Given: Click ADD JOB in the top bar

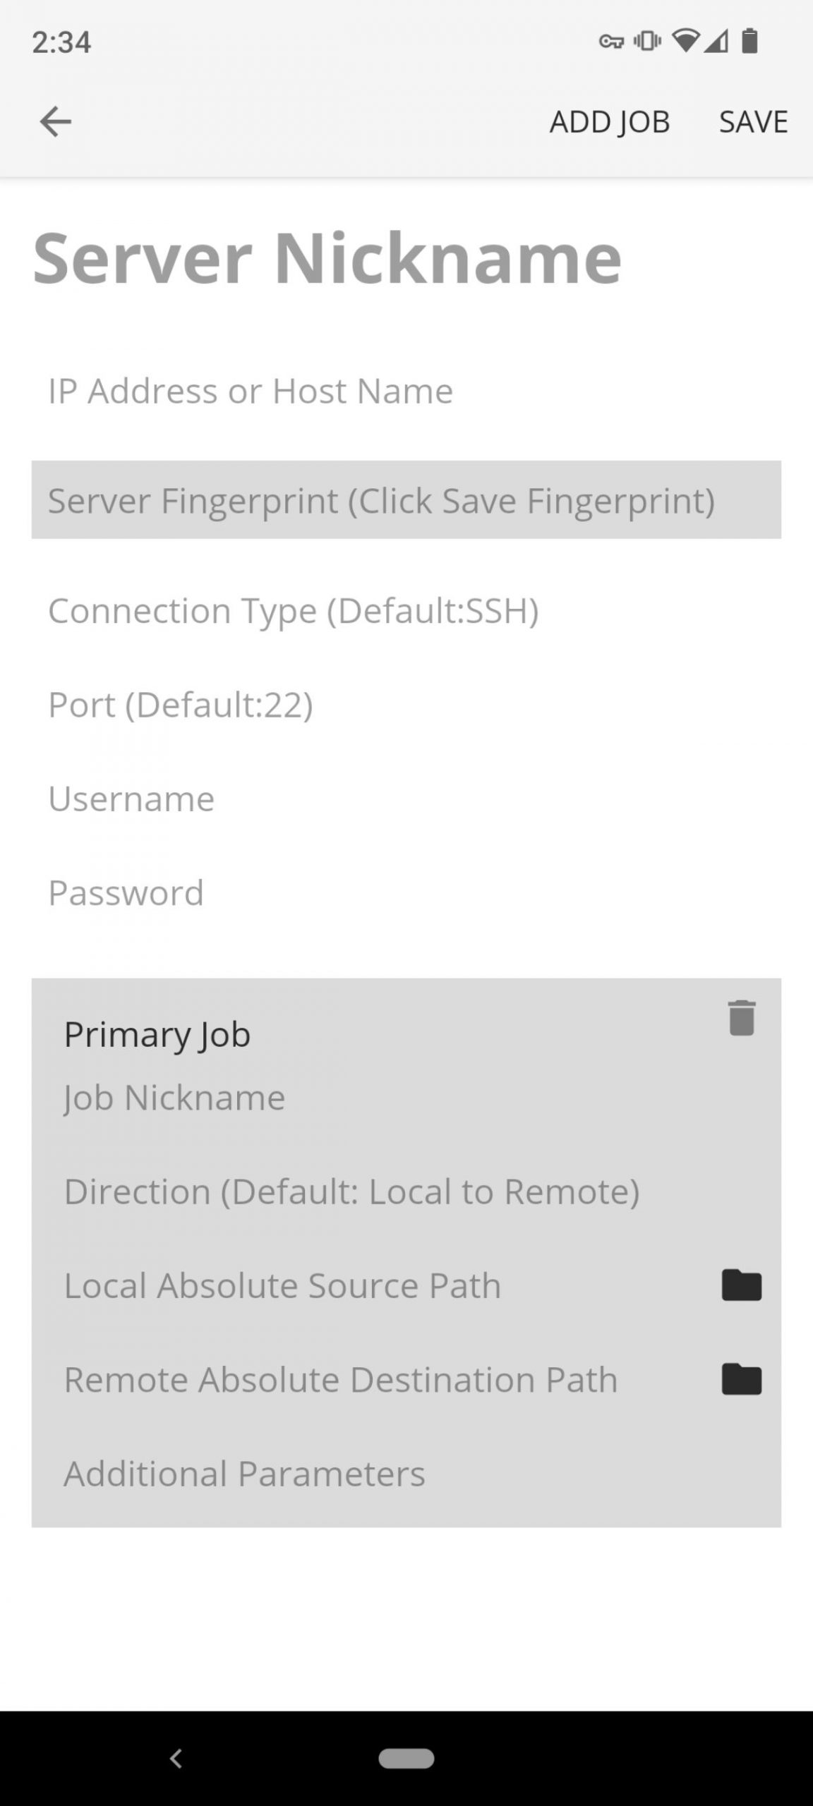Looking at the screenshot, I should pos(610,121).
